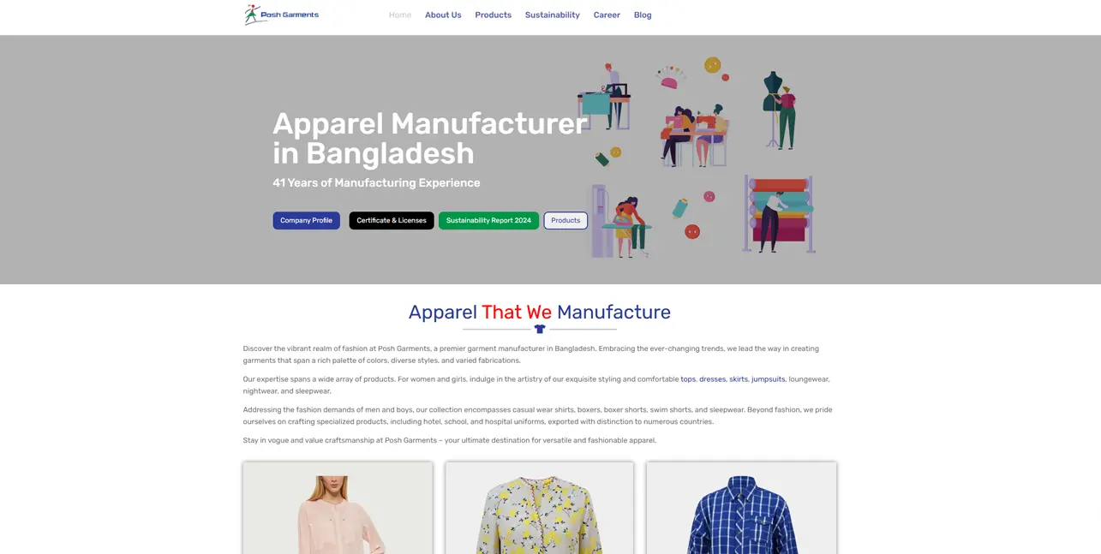The width and height of the screenshot is (1101, 554).
Task: Open the Home menu item
Action: pyautogui.click(x=400, y=15)
